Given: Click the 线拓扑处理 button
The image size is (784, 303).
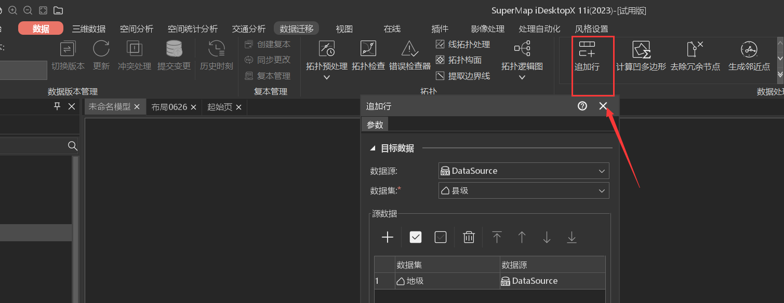Looking at the screenshot, I should point(463,45).
